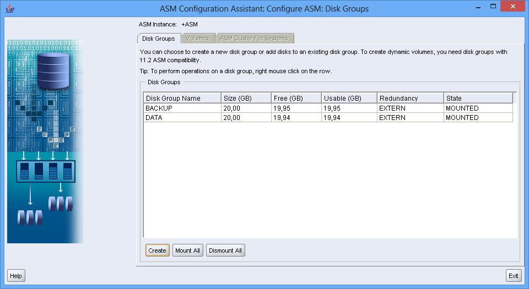
Task: Click the Mount All button
Action: (x=187, y=250)
